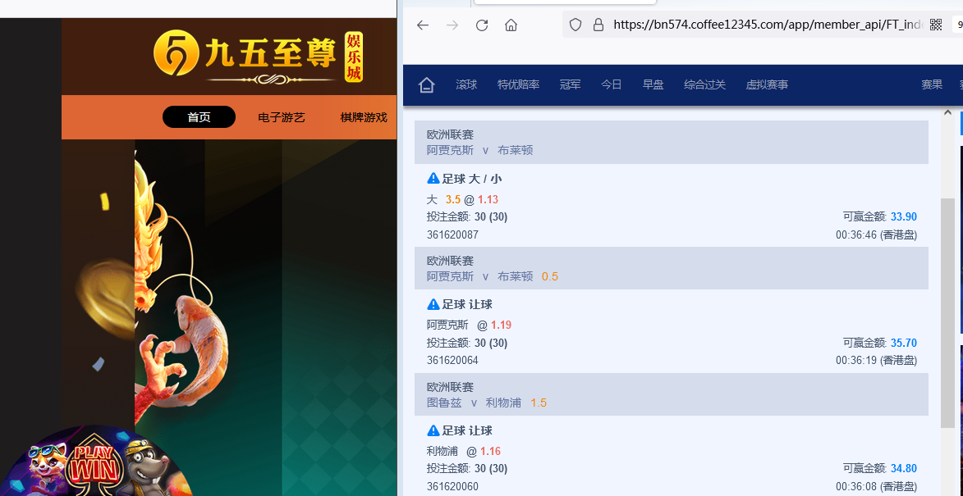Click the warning icon beside 足球 大 / 小
Viewport: 963px width, 496px height.
[x=433, y=179]
